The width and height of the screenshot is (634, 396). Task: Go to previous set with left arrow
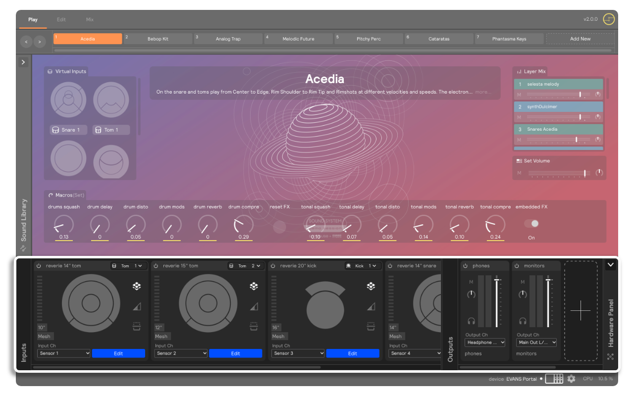(26, 42)
